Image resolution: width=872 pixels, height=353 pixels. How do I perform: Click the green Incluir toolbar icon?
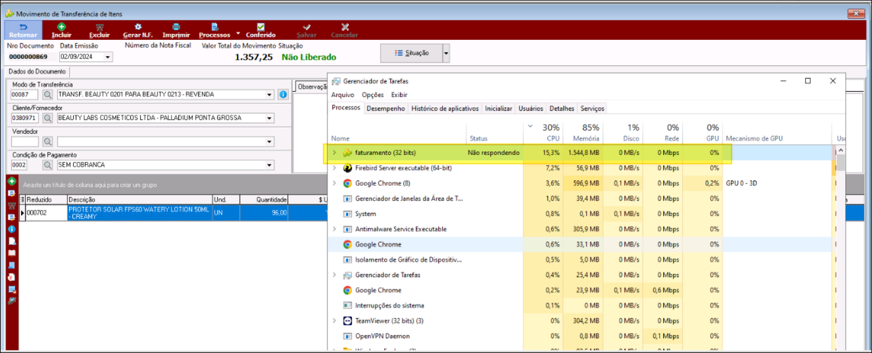[x=61, y=27]
